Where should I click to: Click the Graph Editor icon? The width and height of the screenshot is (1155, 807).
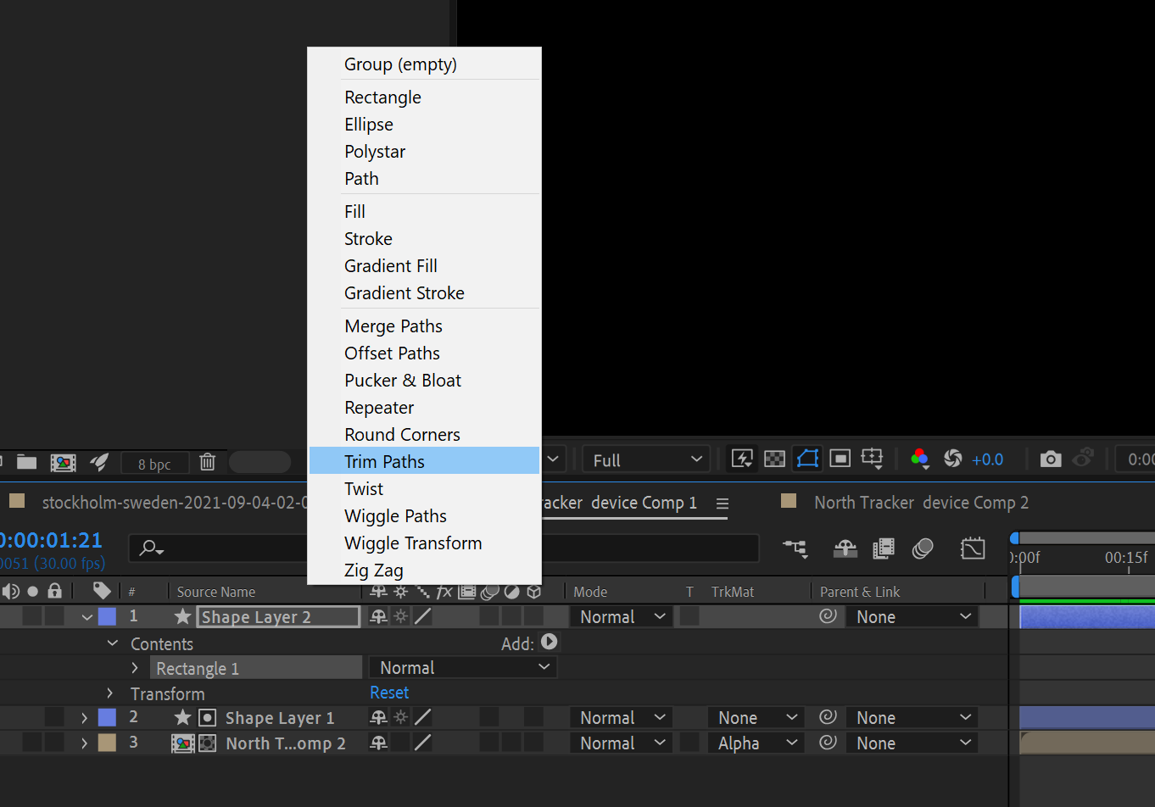point(972,548)
